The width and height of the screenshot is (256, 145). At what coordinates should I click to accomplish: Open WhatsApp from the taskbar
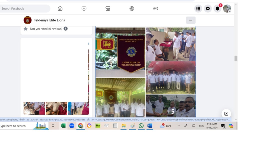coord(141,126)
